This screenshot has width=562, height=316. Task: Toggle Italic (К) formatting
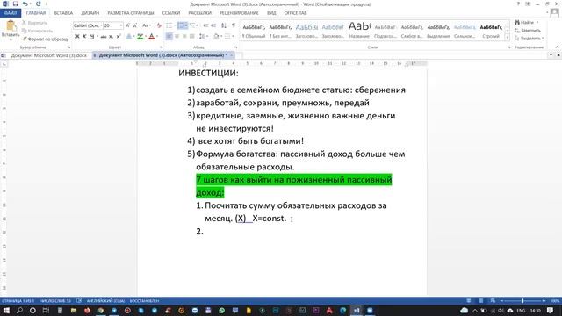tap(84, 37)
